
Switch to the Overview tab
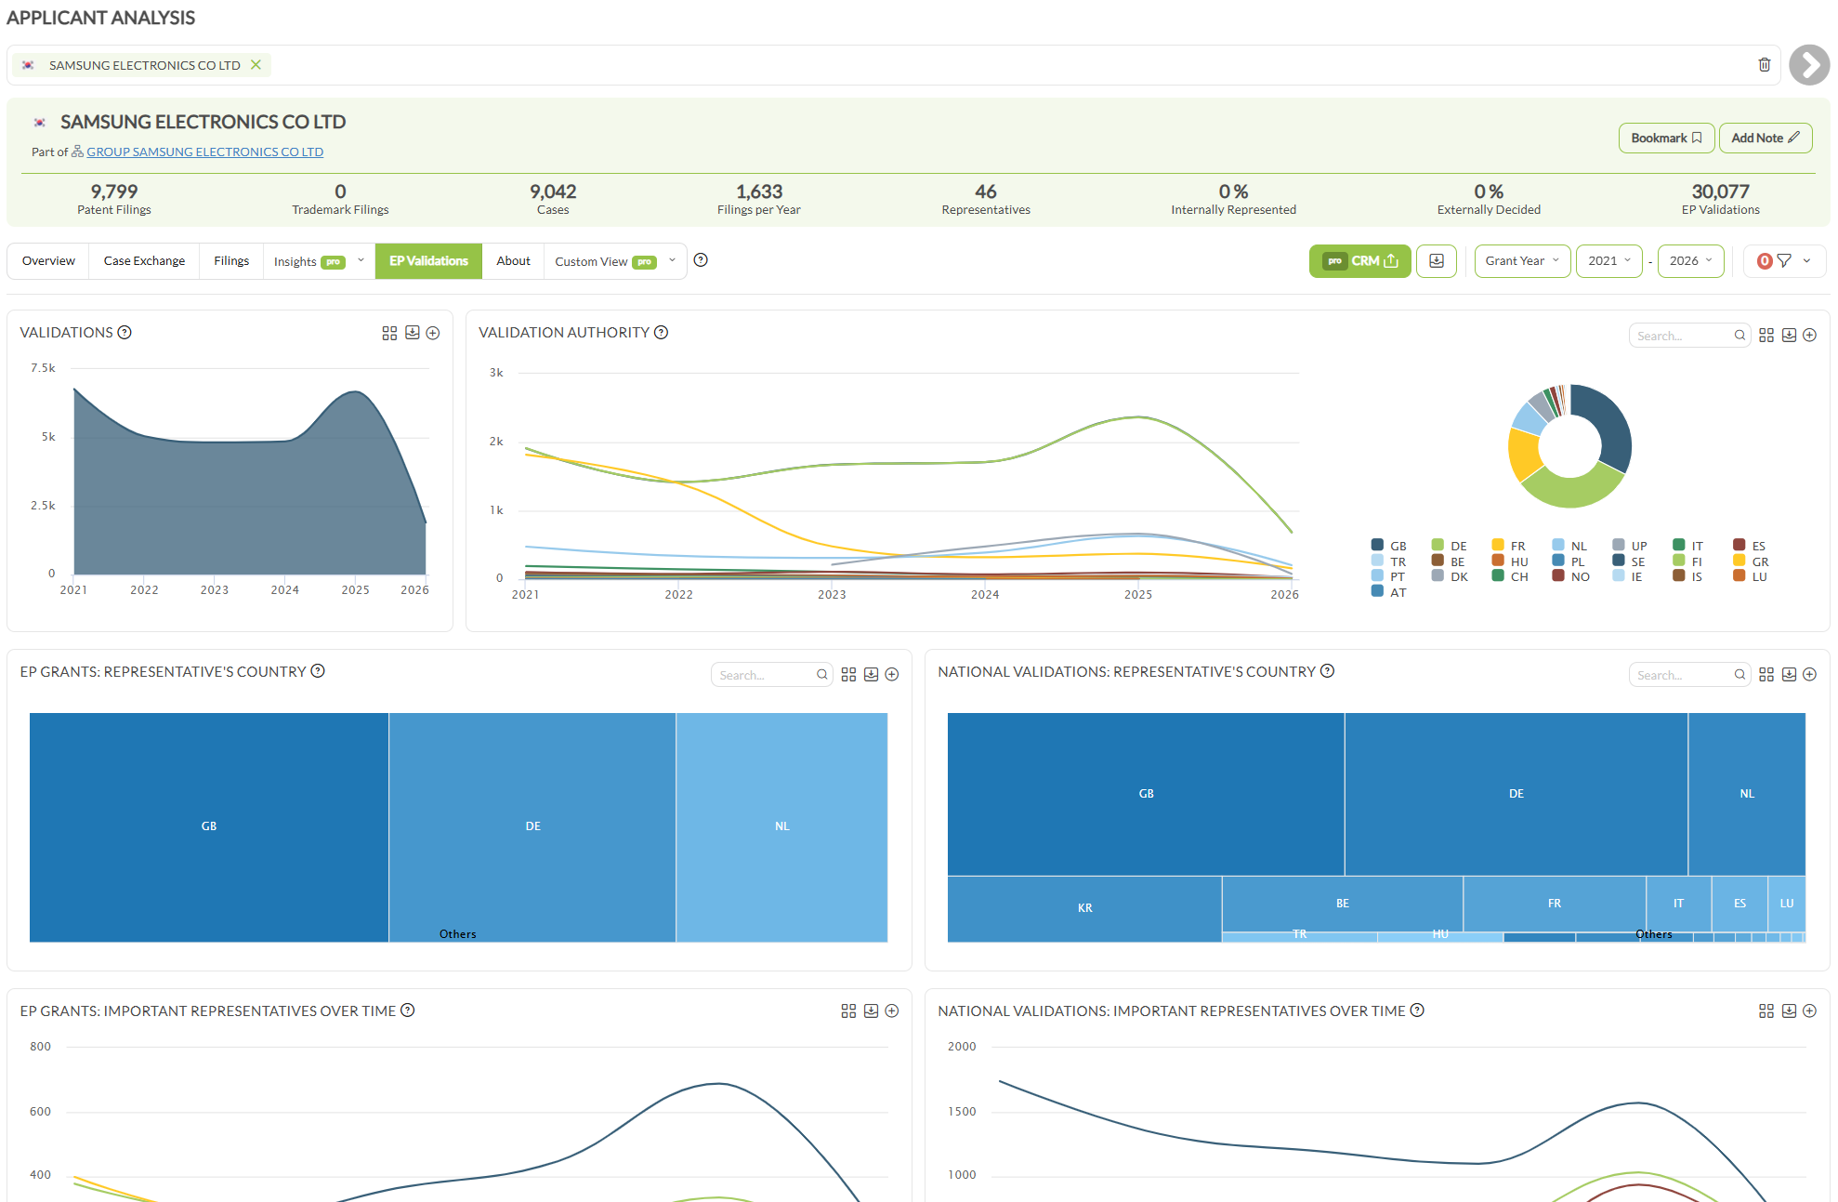48,261
